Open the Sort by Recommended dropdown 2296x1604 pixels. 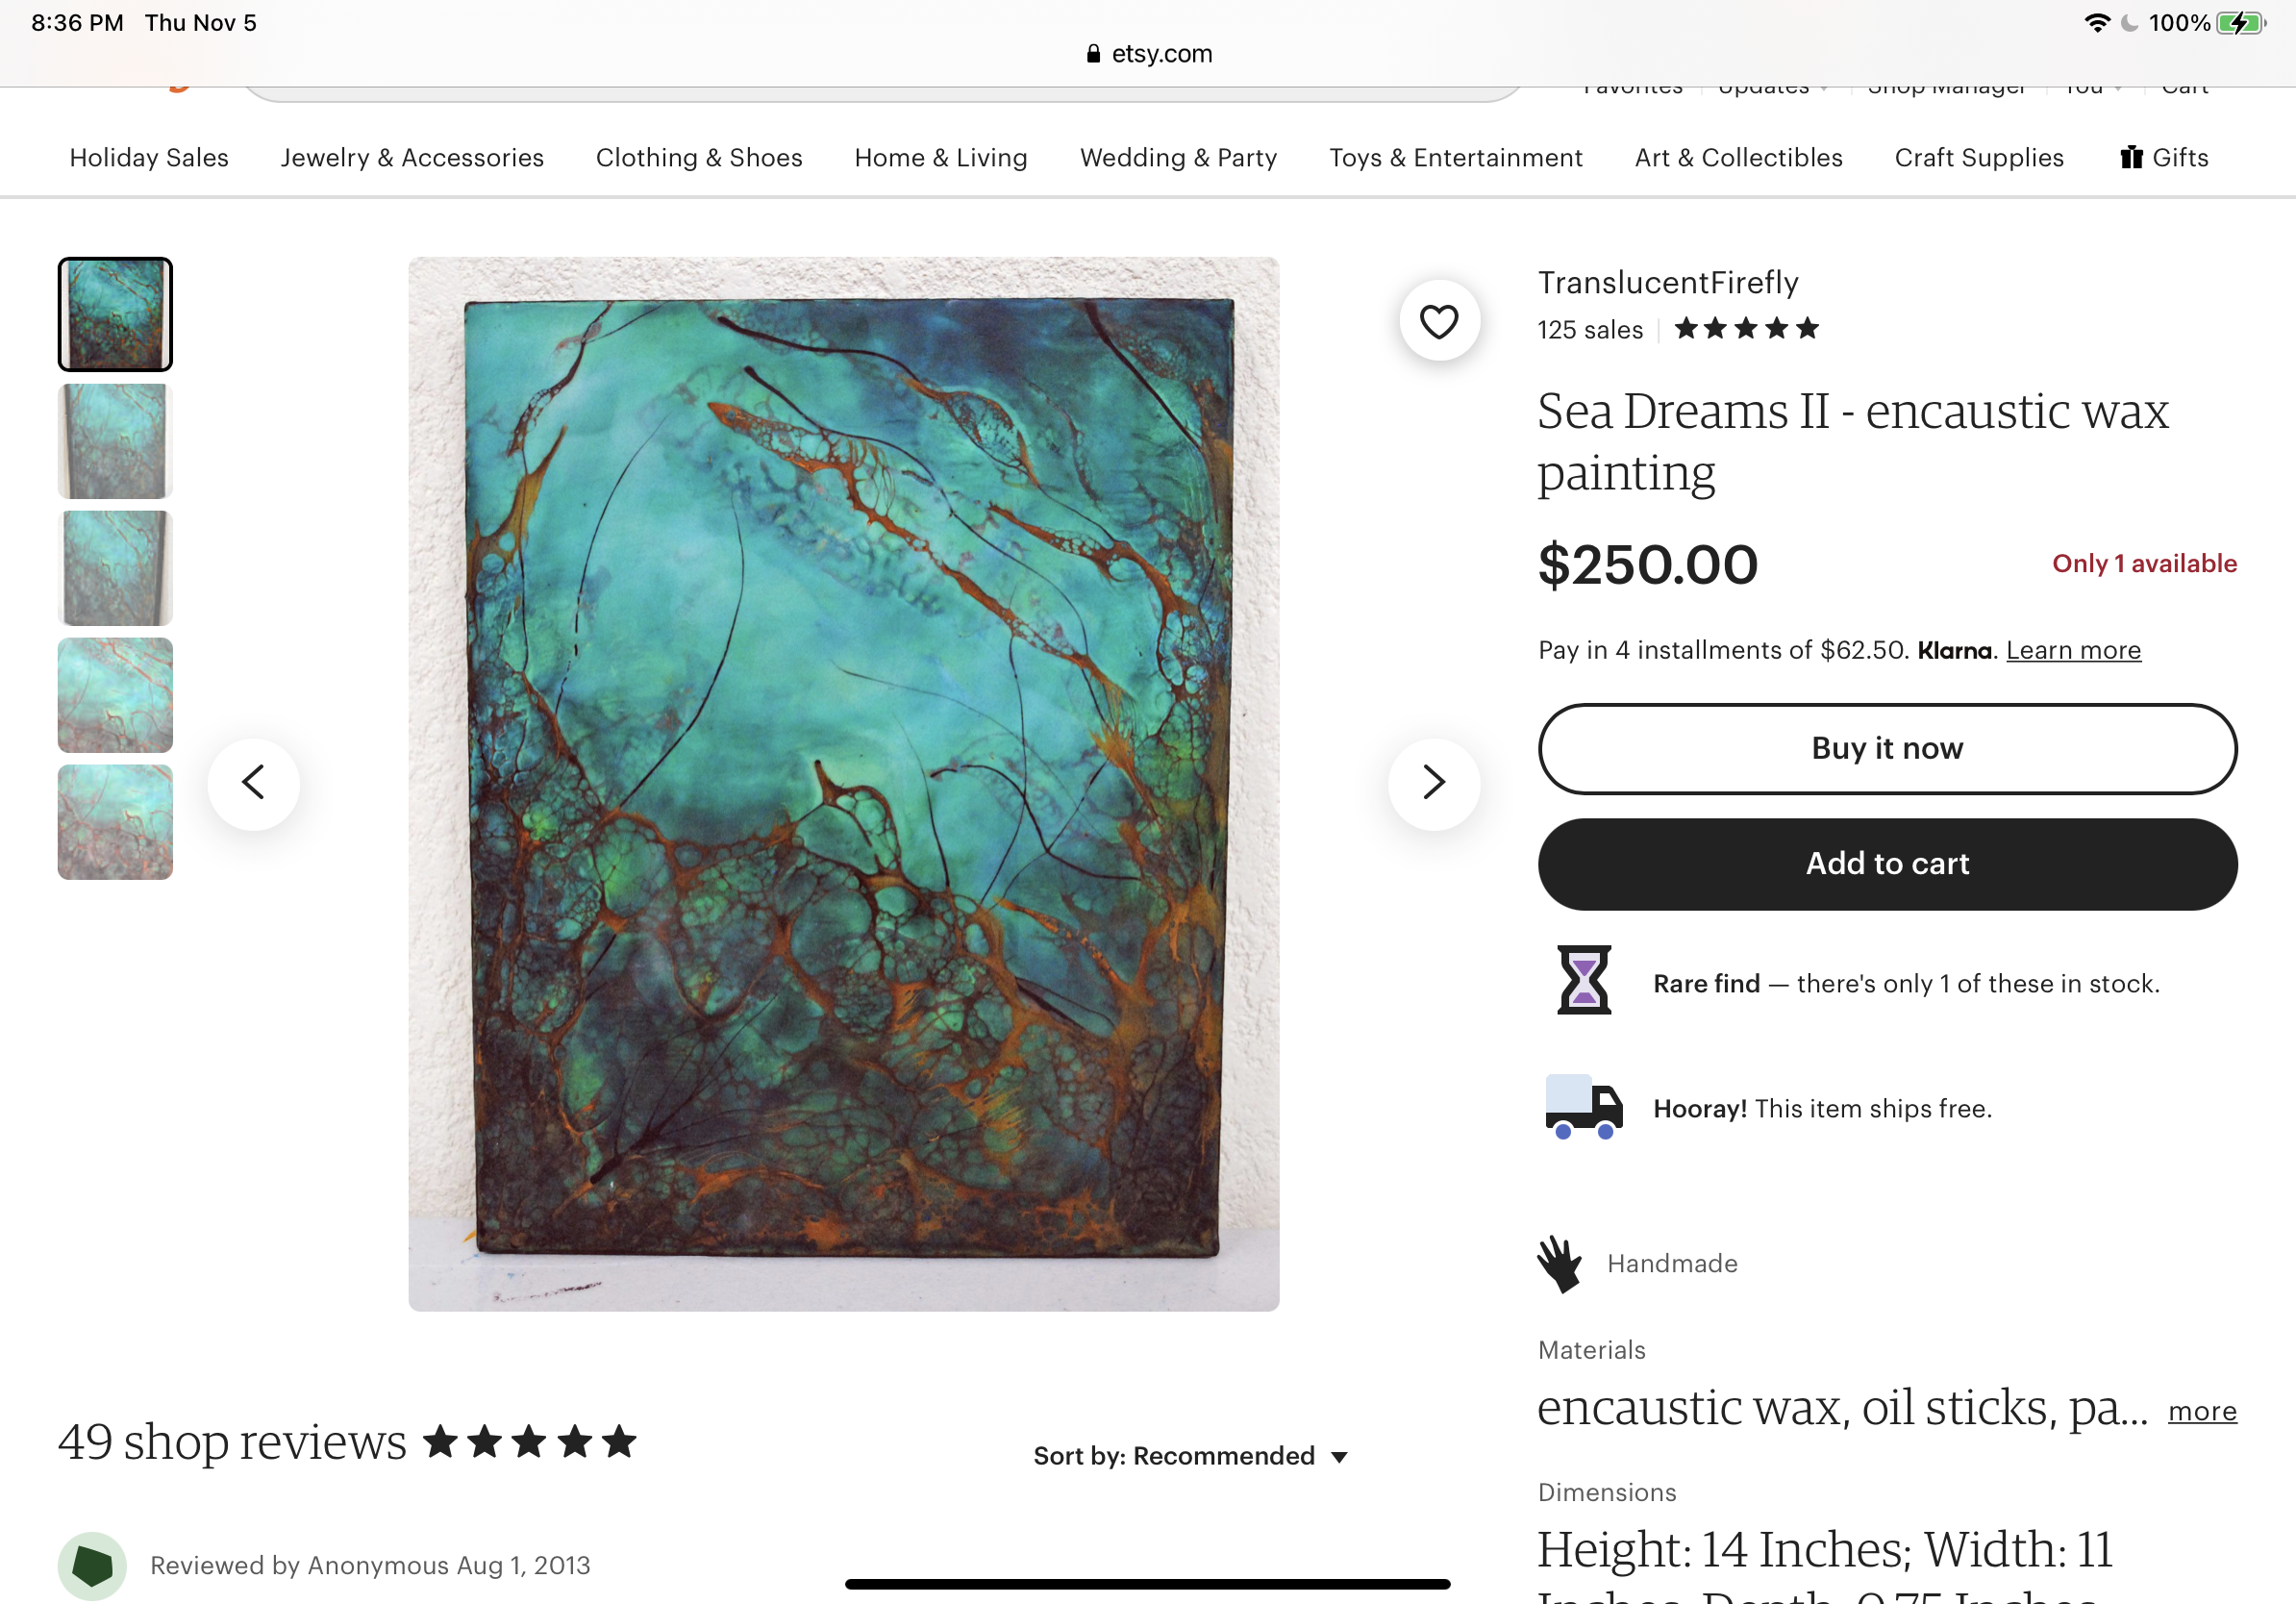(x=1190, y=1456)
